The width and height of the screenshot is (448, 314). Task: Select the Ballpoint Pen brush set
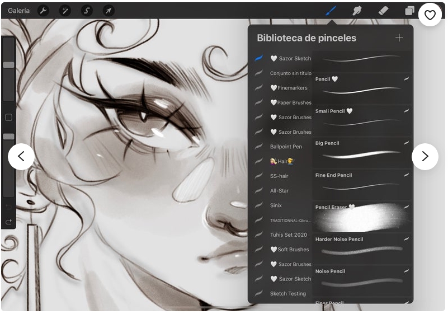pyautogui.click(x=286, y=147)
